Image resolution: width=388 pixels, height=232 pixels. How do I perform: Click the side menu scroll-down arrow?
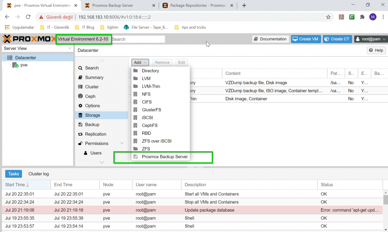coord(102,162)
